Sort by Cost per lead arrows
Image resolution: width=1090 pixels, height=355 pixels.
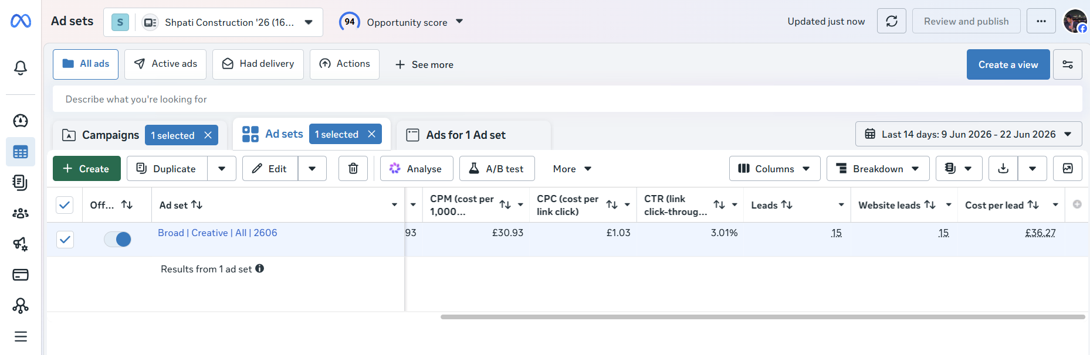[1033, 204]
